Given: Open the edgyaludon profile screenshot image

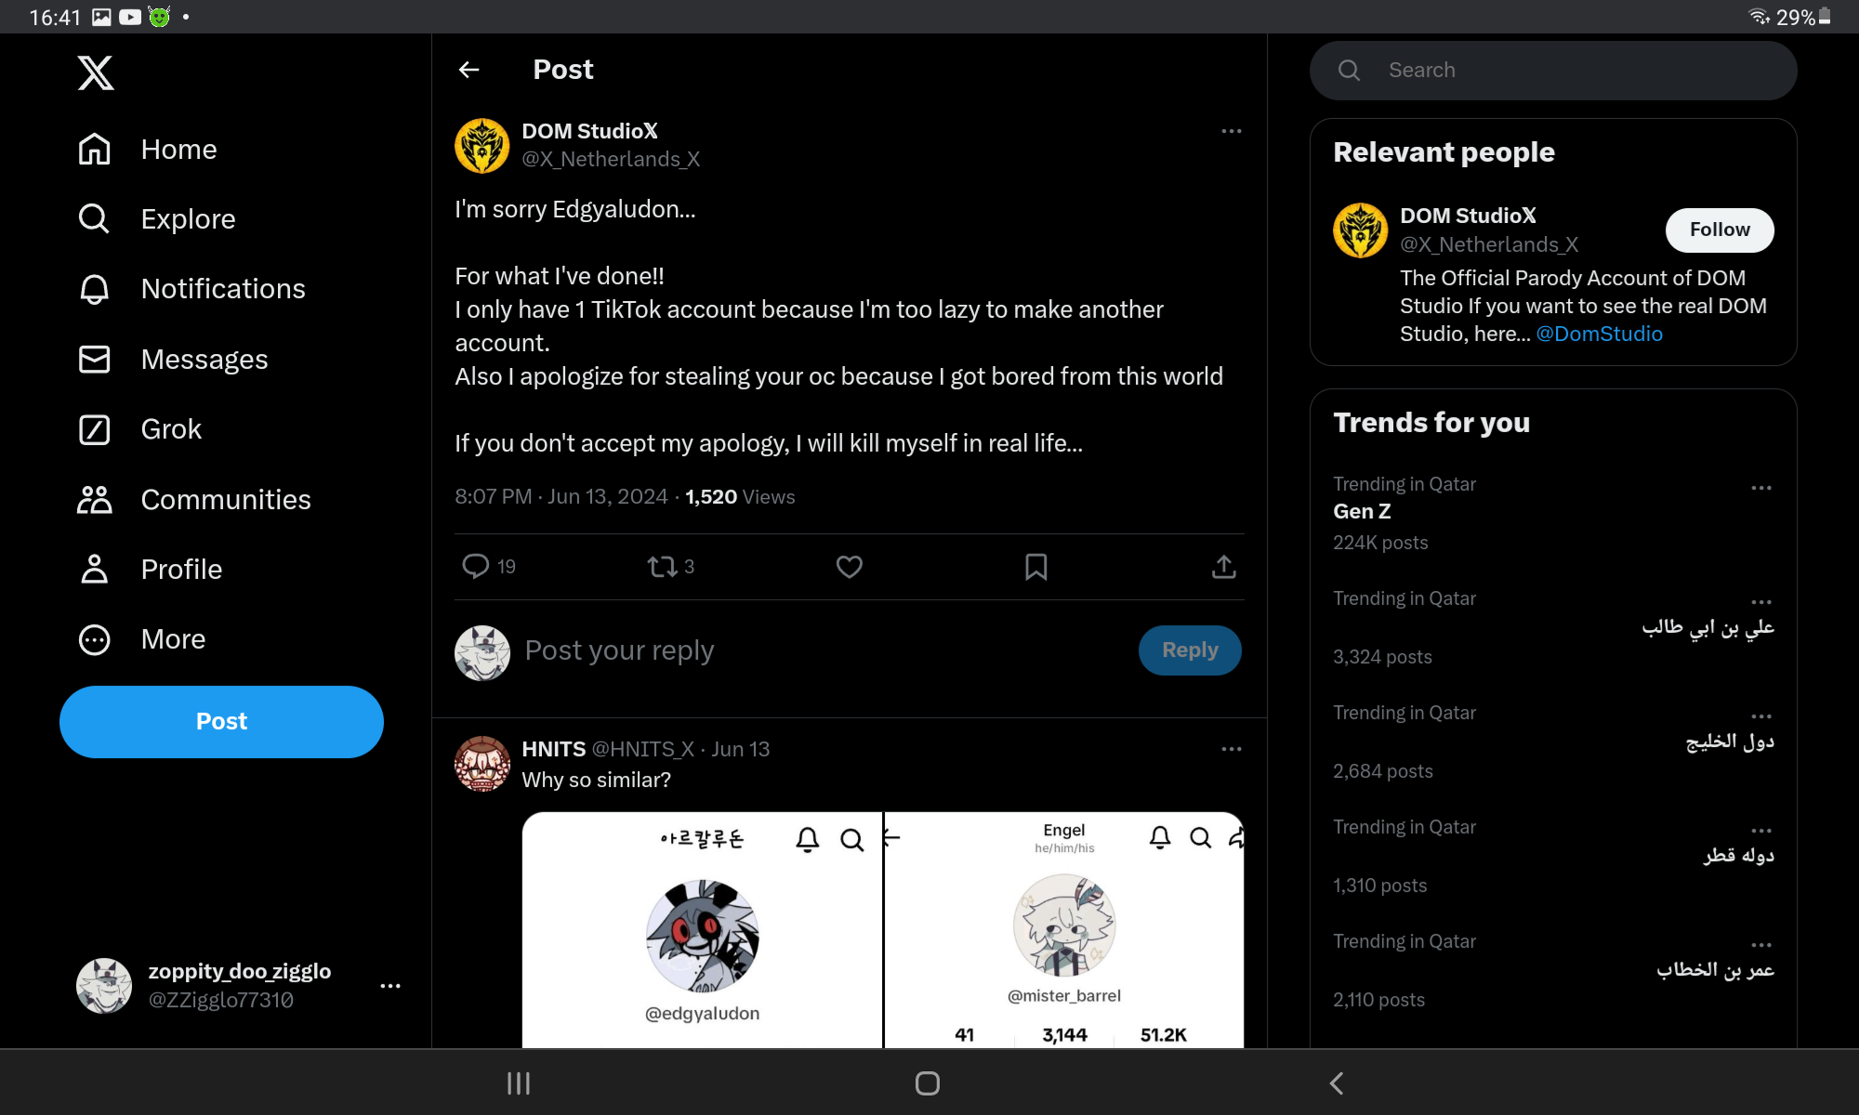Looking at the screenshot, I should (x=702, y=930).
